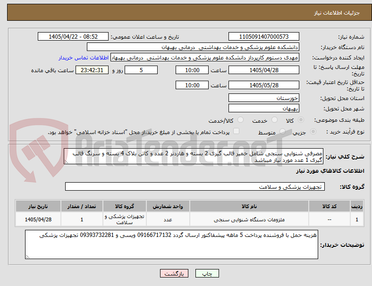Click the شماره نیاز field 1105091407000573
The width and height of the screenshot is (372, 286).
pyautogui.click(x=263, y=37)
